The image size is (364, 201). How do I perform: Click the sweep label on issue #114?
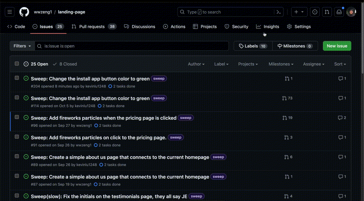[159, 98]
